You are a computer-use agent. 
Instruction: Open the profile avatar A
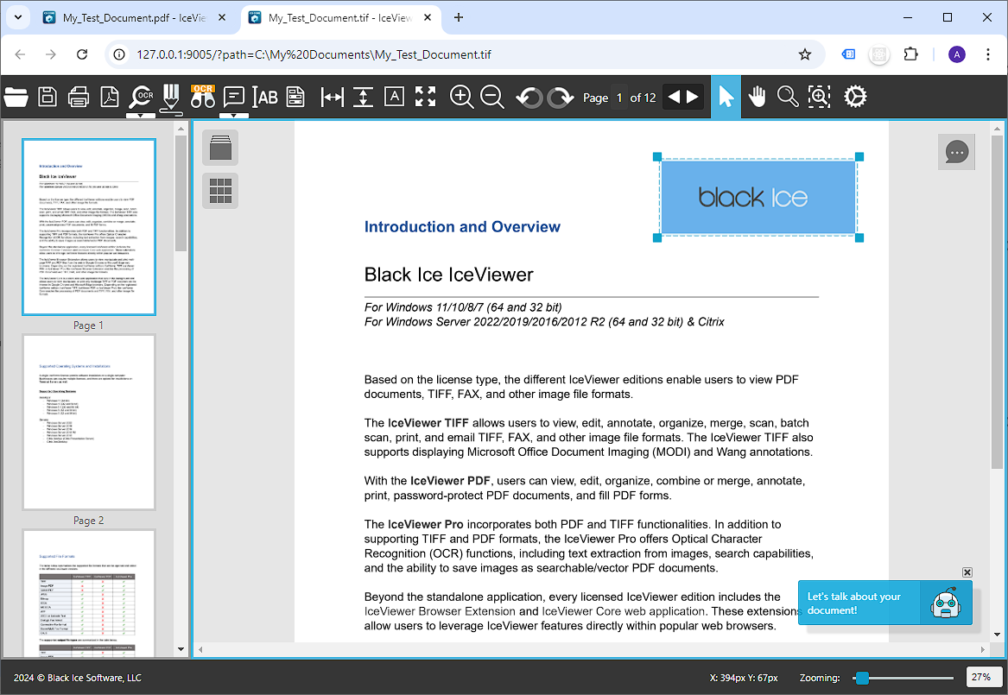point(956,54)
